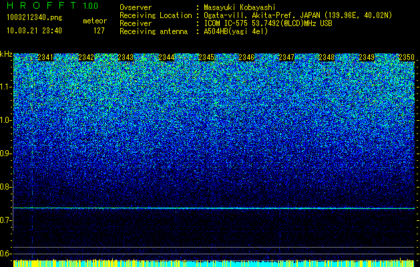Click the ICOM IC-575 receiver value

pyautogui.click(x=268, y=23)
